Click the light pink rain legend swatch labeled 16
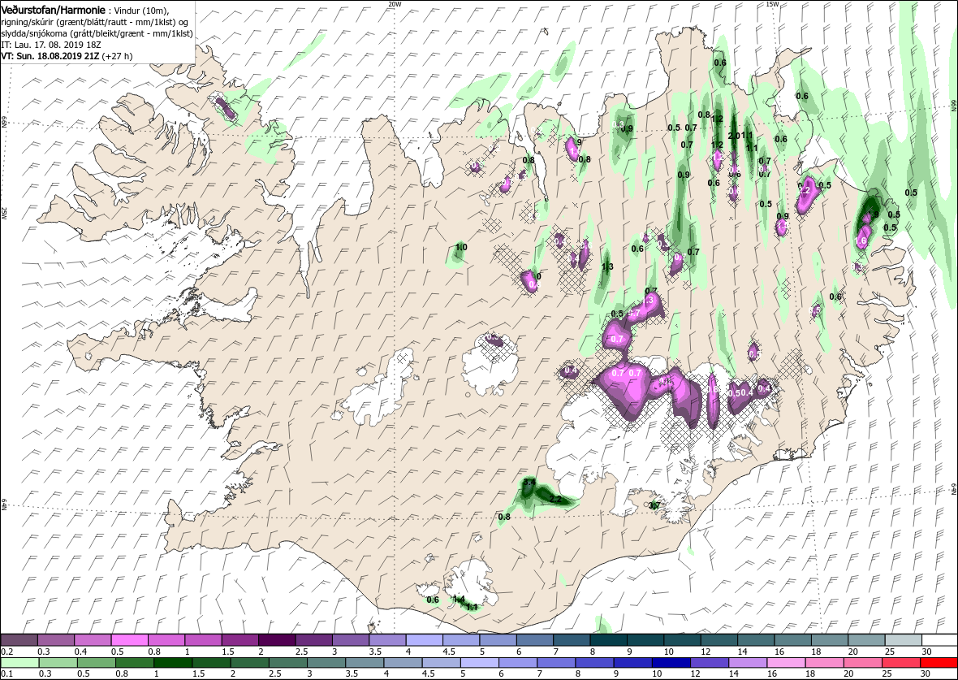 click(x=786, y=663)
